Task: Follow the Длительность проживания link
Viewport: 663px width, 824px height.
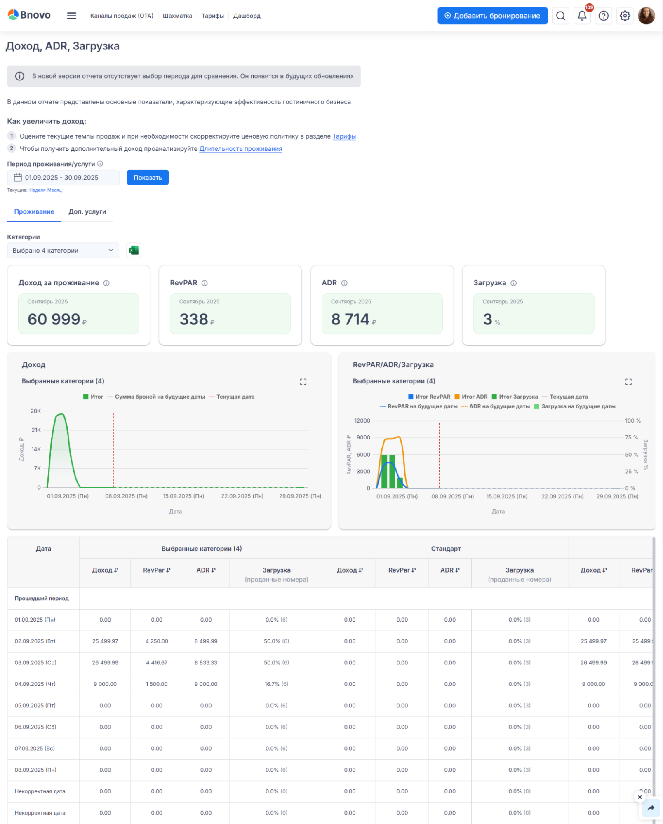Action: point(240,149)
